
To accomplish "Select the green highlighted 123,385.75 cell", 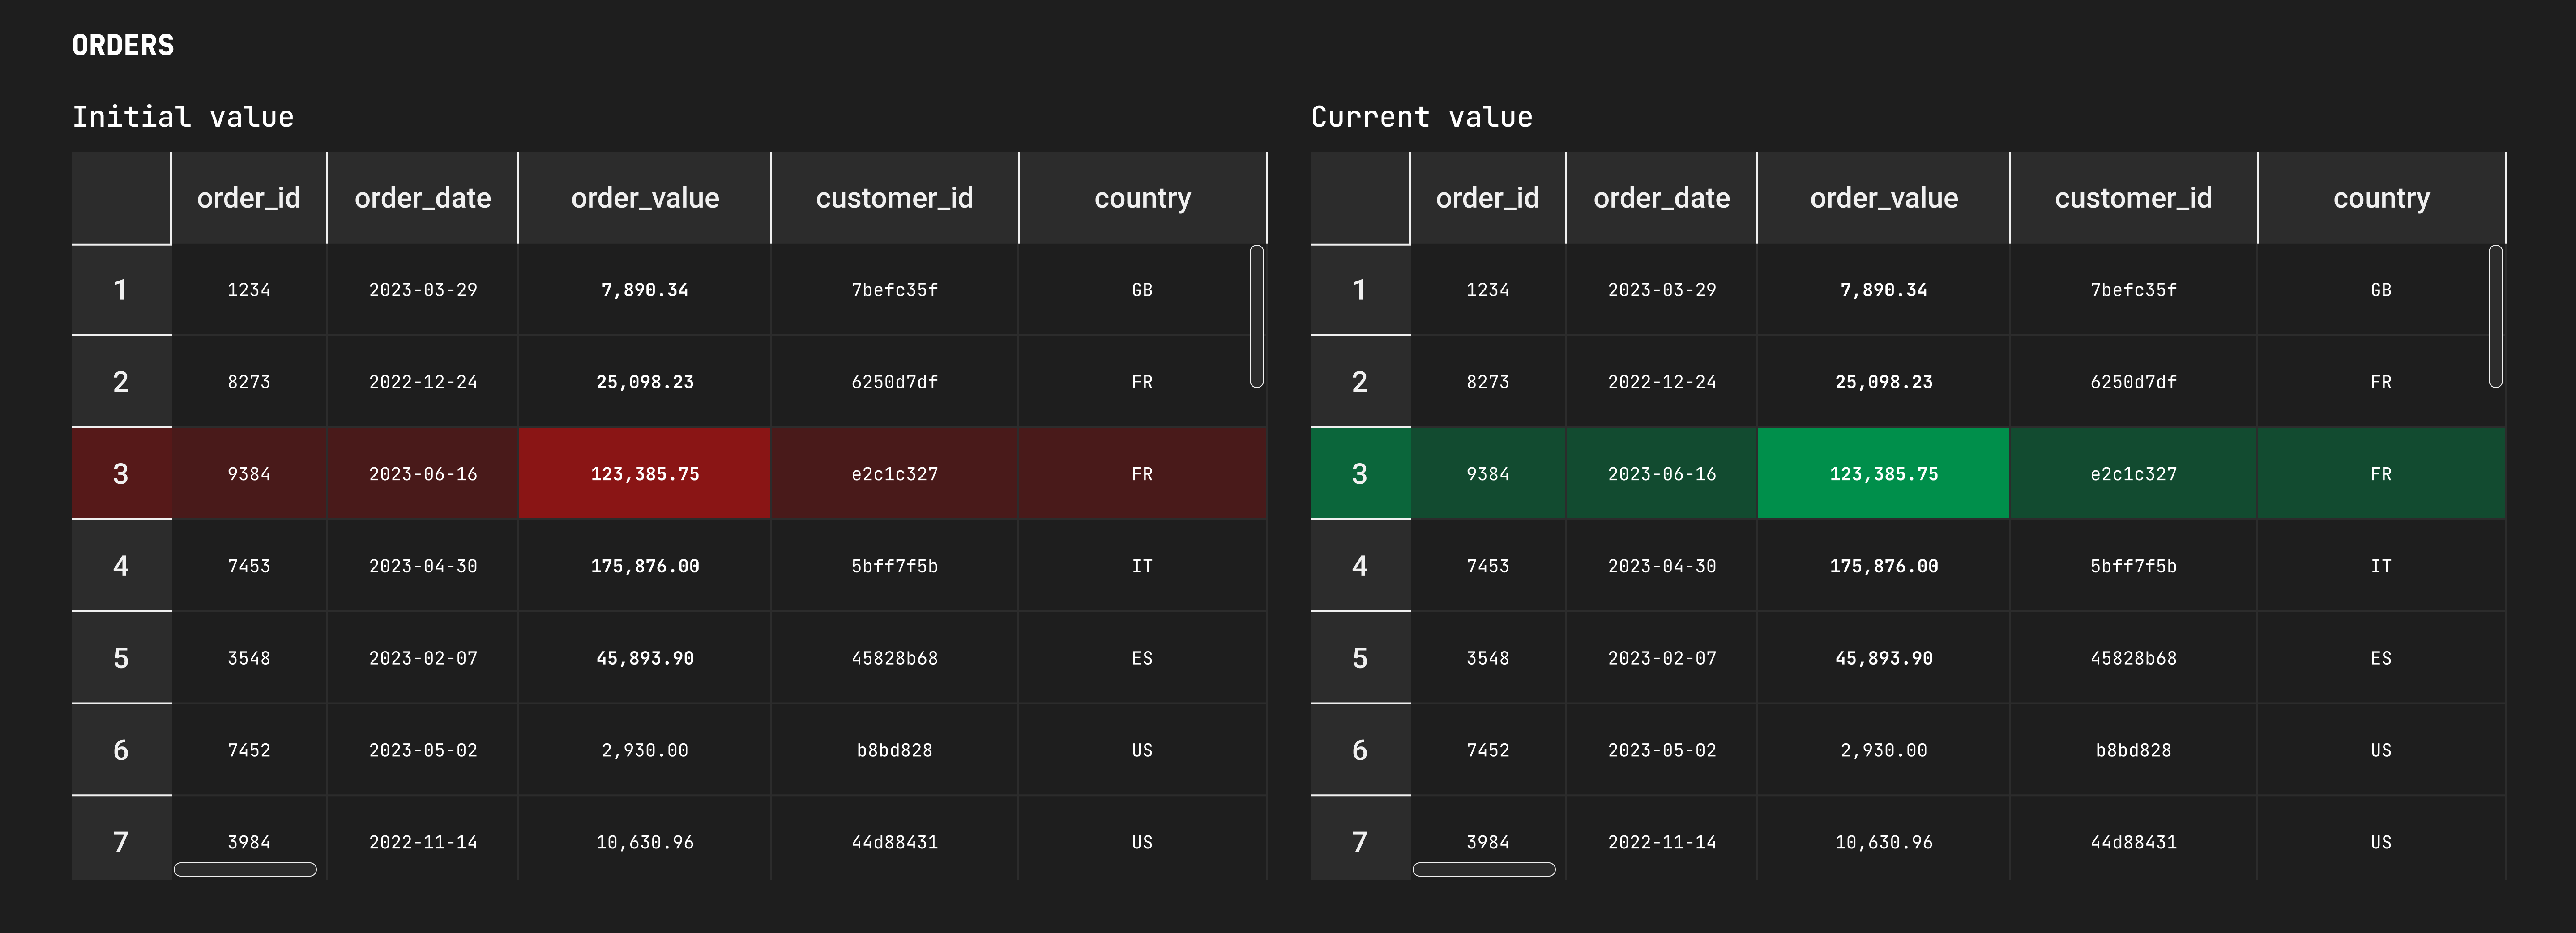I will tap(1883, 474).
